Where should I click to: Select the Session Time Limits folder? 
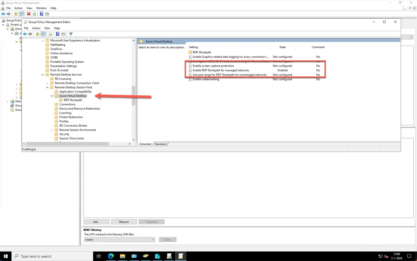pyautogui.click(x=71, y=138)
